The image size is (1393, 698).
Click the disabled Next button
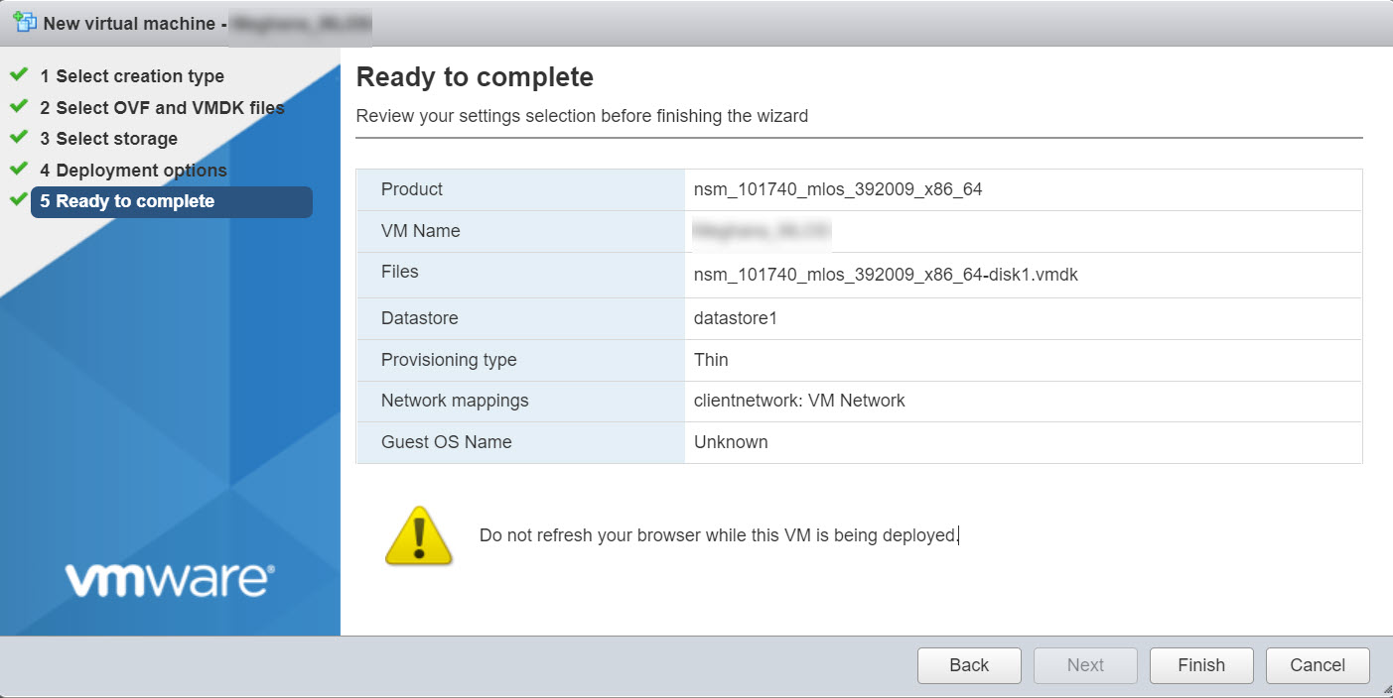tap(1085, 665)
